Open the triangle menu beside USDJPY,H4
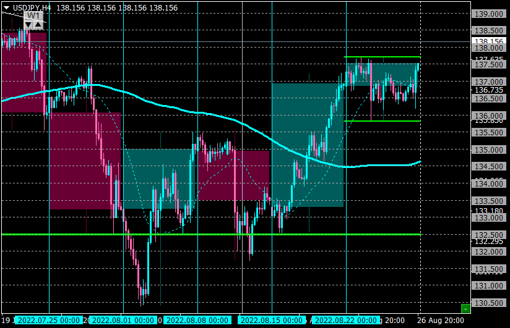The image size is (510, 328). [x=6, y=8]
